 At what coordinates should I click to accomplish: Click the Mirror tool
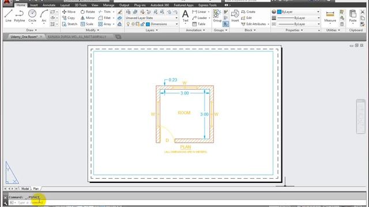[x=87, y=18]
